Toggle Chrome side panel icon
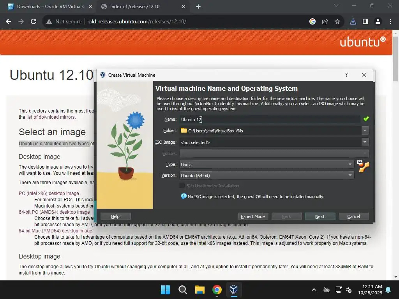This screenshot has width=399, height=299. coord(365,22)
